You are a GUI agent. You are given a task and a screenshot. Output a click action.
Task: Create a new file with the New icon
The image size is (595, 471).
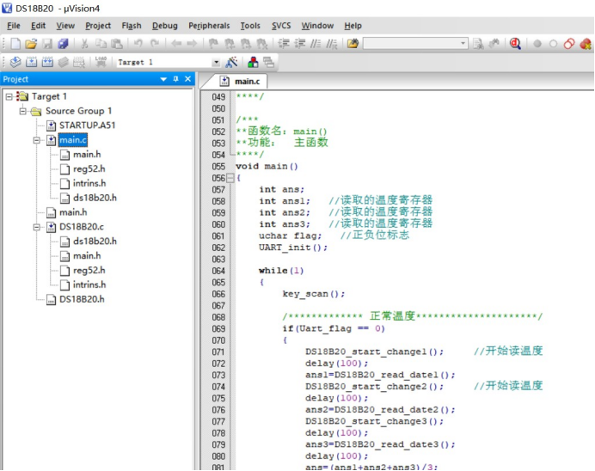click(x=15, y=44)
